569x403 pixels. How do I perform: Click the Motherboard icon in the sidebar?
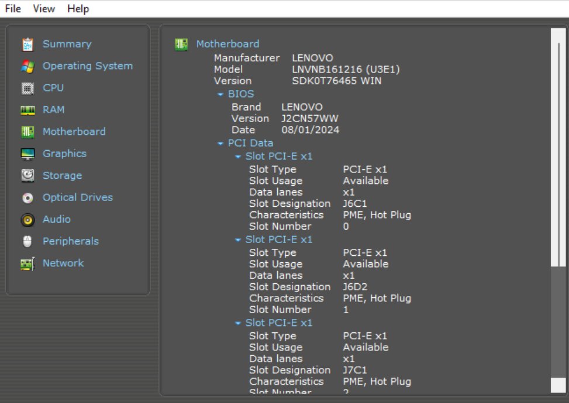pos(27,132)
